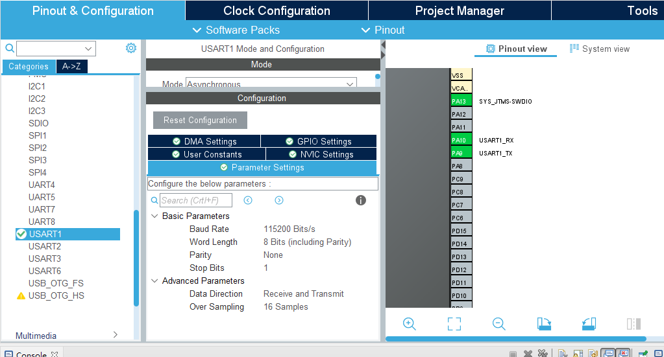
Task: Toggle show console on standard error icon
Action: pos(623,353)
